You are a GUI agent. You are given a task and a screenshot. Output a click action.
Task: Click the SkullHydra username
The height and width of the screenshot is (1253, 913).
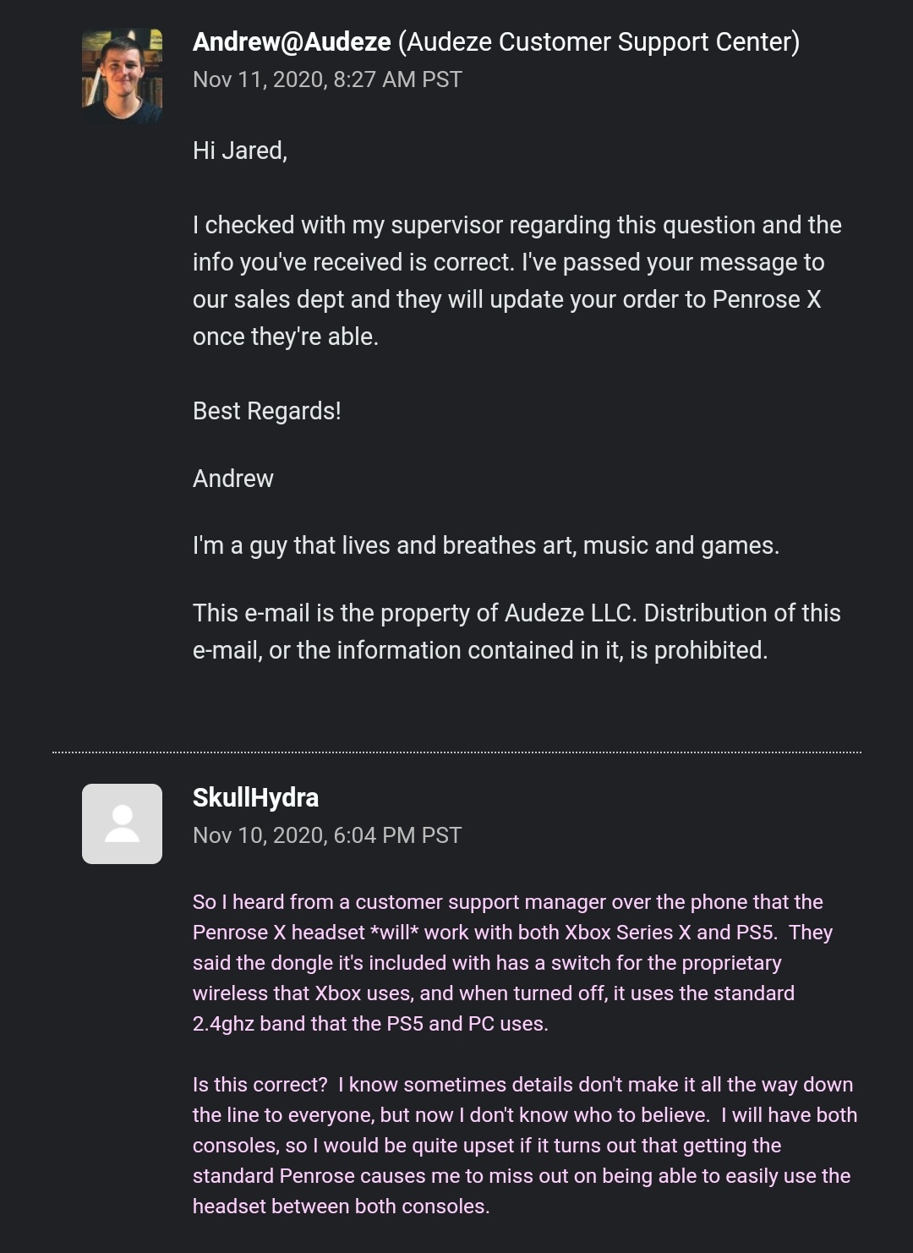255,797
